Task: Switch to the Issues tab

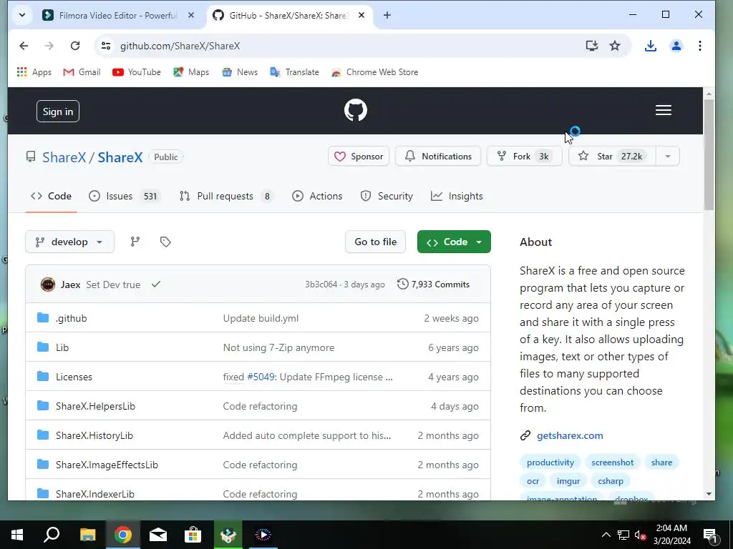Action: point(125,196)
